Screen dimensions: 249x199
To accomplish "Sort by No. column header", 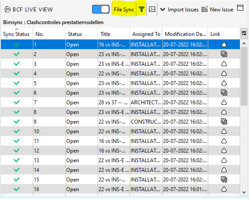I will pos(49,33).
